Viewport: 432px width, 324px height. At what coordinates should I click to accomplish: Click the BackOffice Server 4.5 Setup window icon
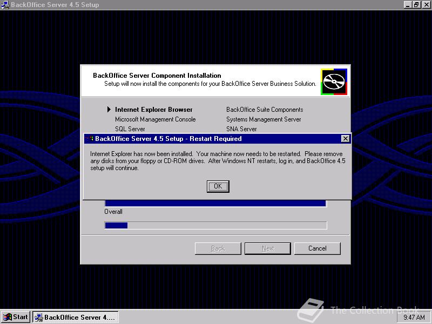(5, 5)
